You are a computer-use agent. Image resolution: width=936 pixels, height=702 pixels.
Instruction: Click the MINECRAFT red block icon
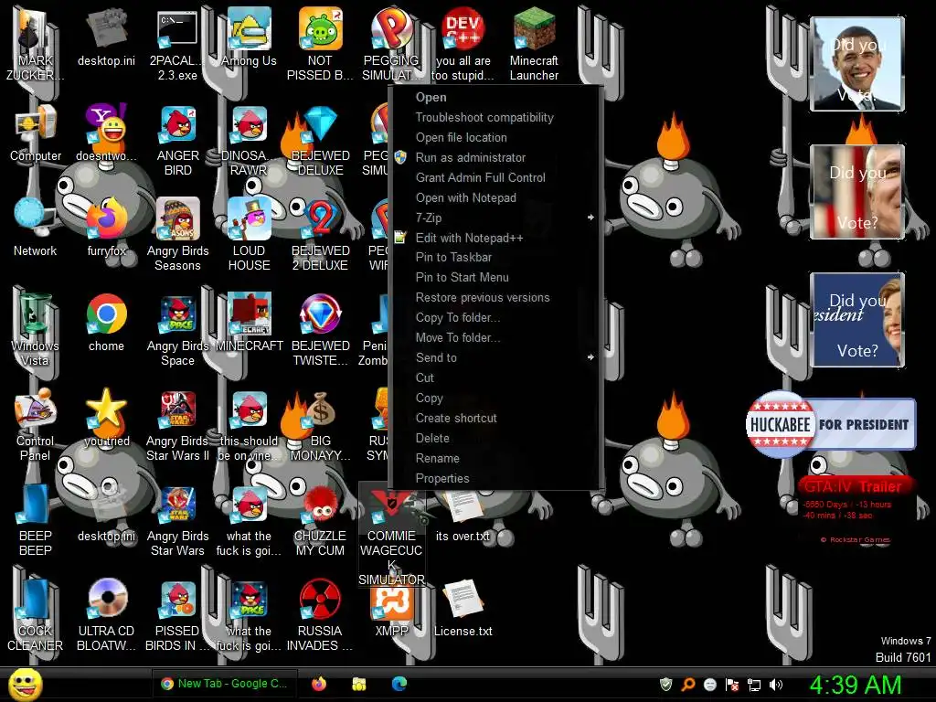249,323
